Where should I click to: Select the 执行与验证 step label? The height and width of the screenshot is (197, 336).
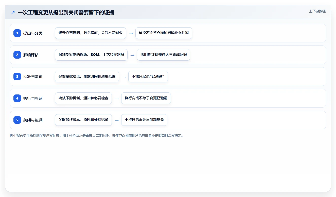33,98
